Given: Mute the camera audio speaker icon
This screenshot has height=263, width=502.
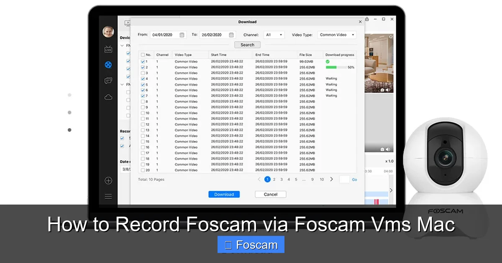Looking at the screenshot, I should pyautogui.click(x=388, y=89).
